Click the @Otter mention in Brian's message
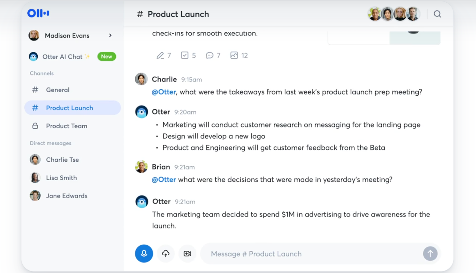 (x=164, y=180)
